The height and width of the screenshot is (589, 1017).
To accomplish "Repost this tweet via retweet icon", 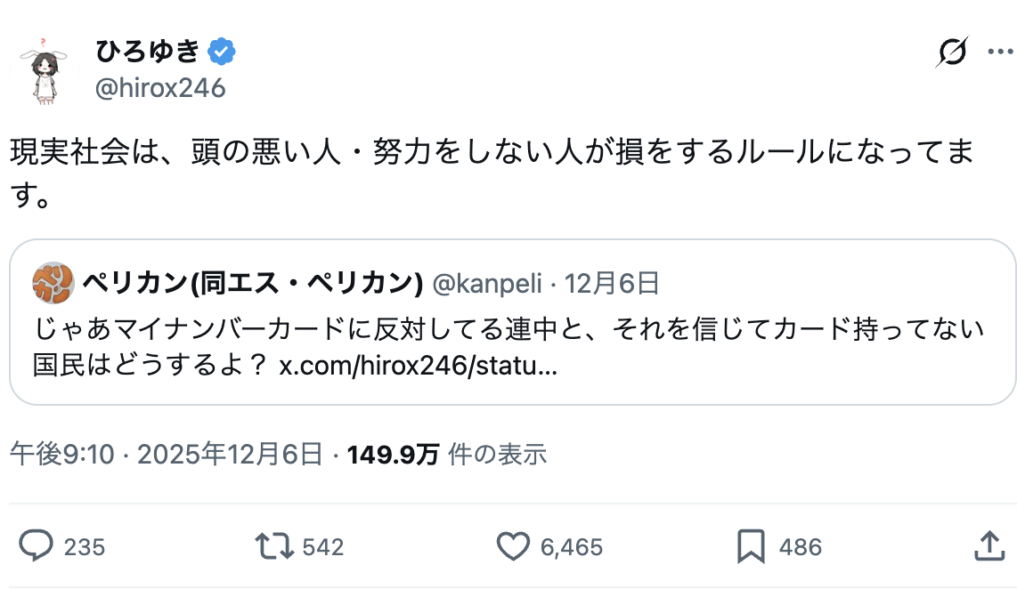I will 275,545.
